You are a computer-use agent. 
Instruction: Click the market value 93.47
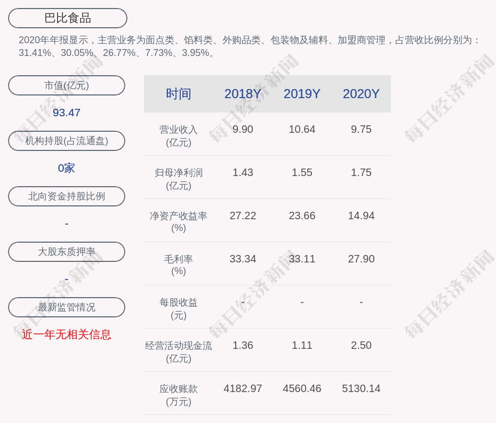click(67, 113)
